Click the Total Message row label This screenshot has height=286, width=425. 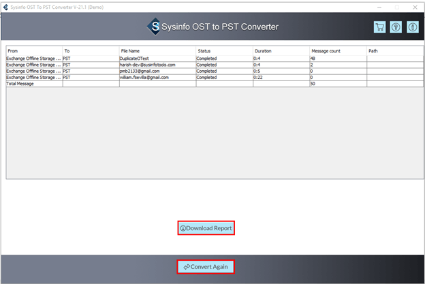(35, 84)
